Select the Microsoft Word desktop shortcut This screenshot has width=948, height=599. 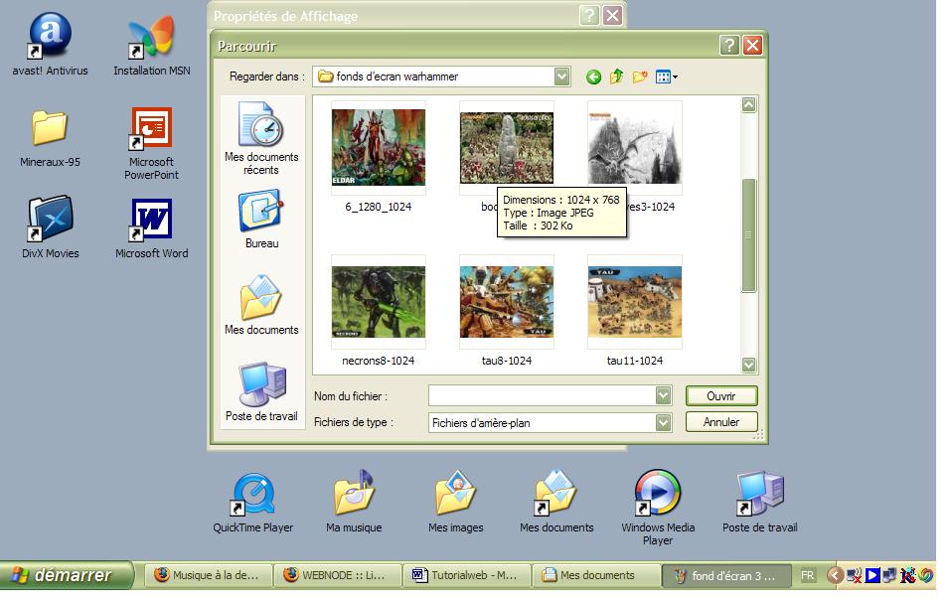(x=152, y=228)
